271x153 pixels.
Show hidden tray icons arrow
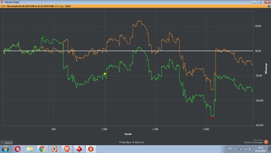[235, 149]
